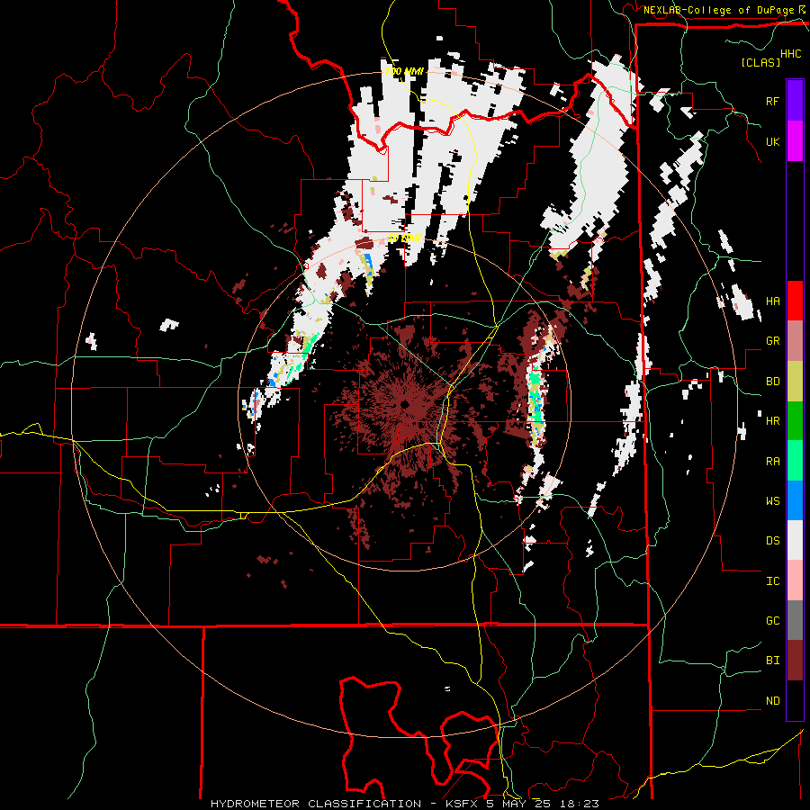The width and height of the screenshot is (810, 810).
Task: Select the GC gray legend block
Action: pyautogui.click(x=795, y=620)
